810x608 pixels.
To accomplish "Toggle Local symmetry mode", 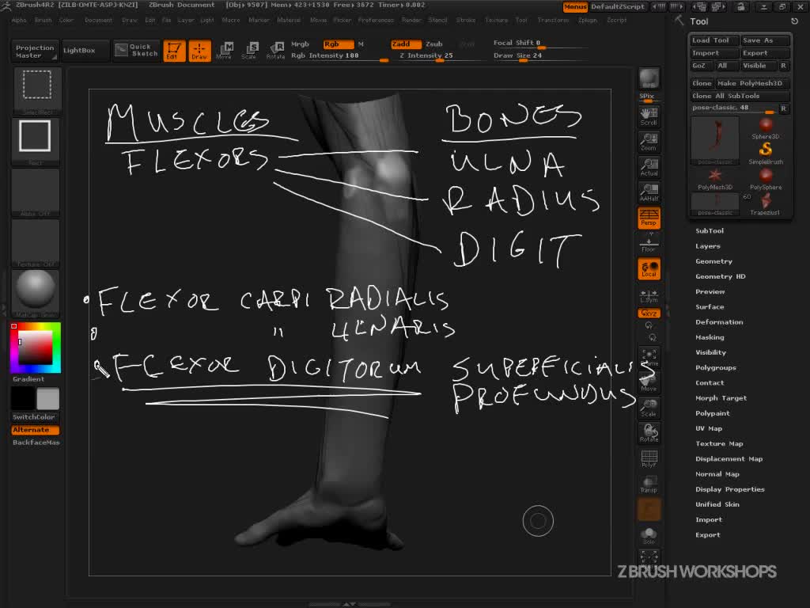I will pyautogui.click(x=649, y=269).
